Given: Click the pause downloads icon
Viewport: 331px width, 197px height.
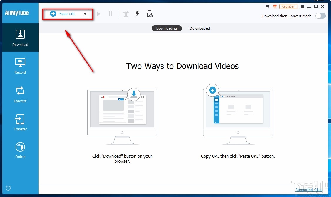Looking at the screenshot, I should pyautogui.click(x=110, y=14).
